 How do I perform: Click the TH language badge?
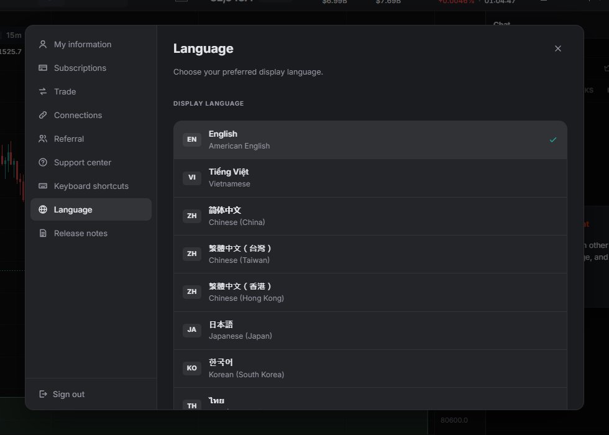tap(192, 405)
